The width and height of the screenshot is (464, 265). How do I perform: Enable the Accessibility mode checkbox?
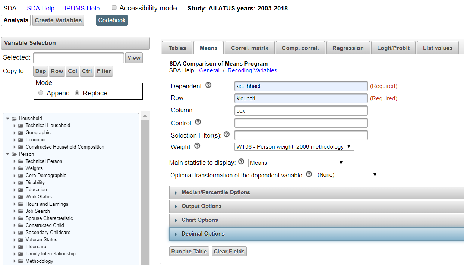pos(114,8)
